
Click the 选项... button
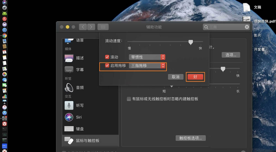pyautogui.click(x=231, y=55)
